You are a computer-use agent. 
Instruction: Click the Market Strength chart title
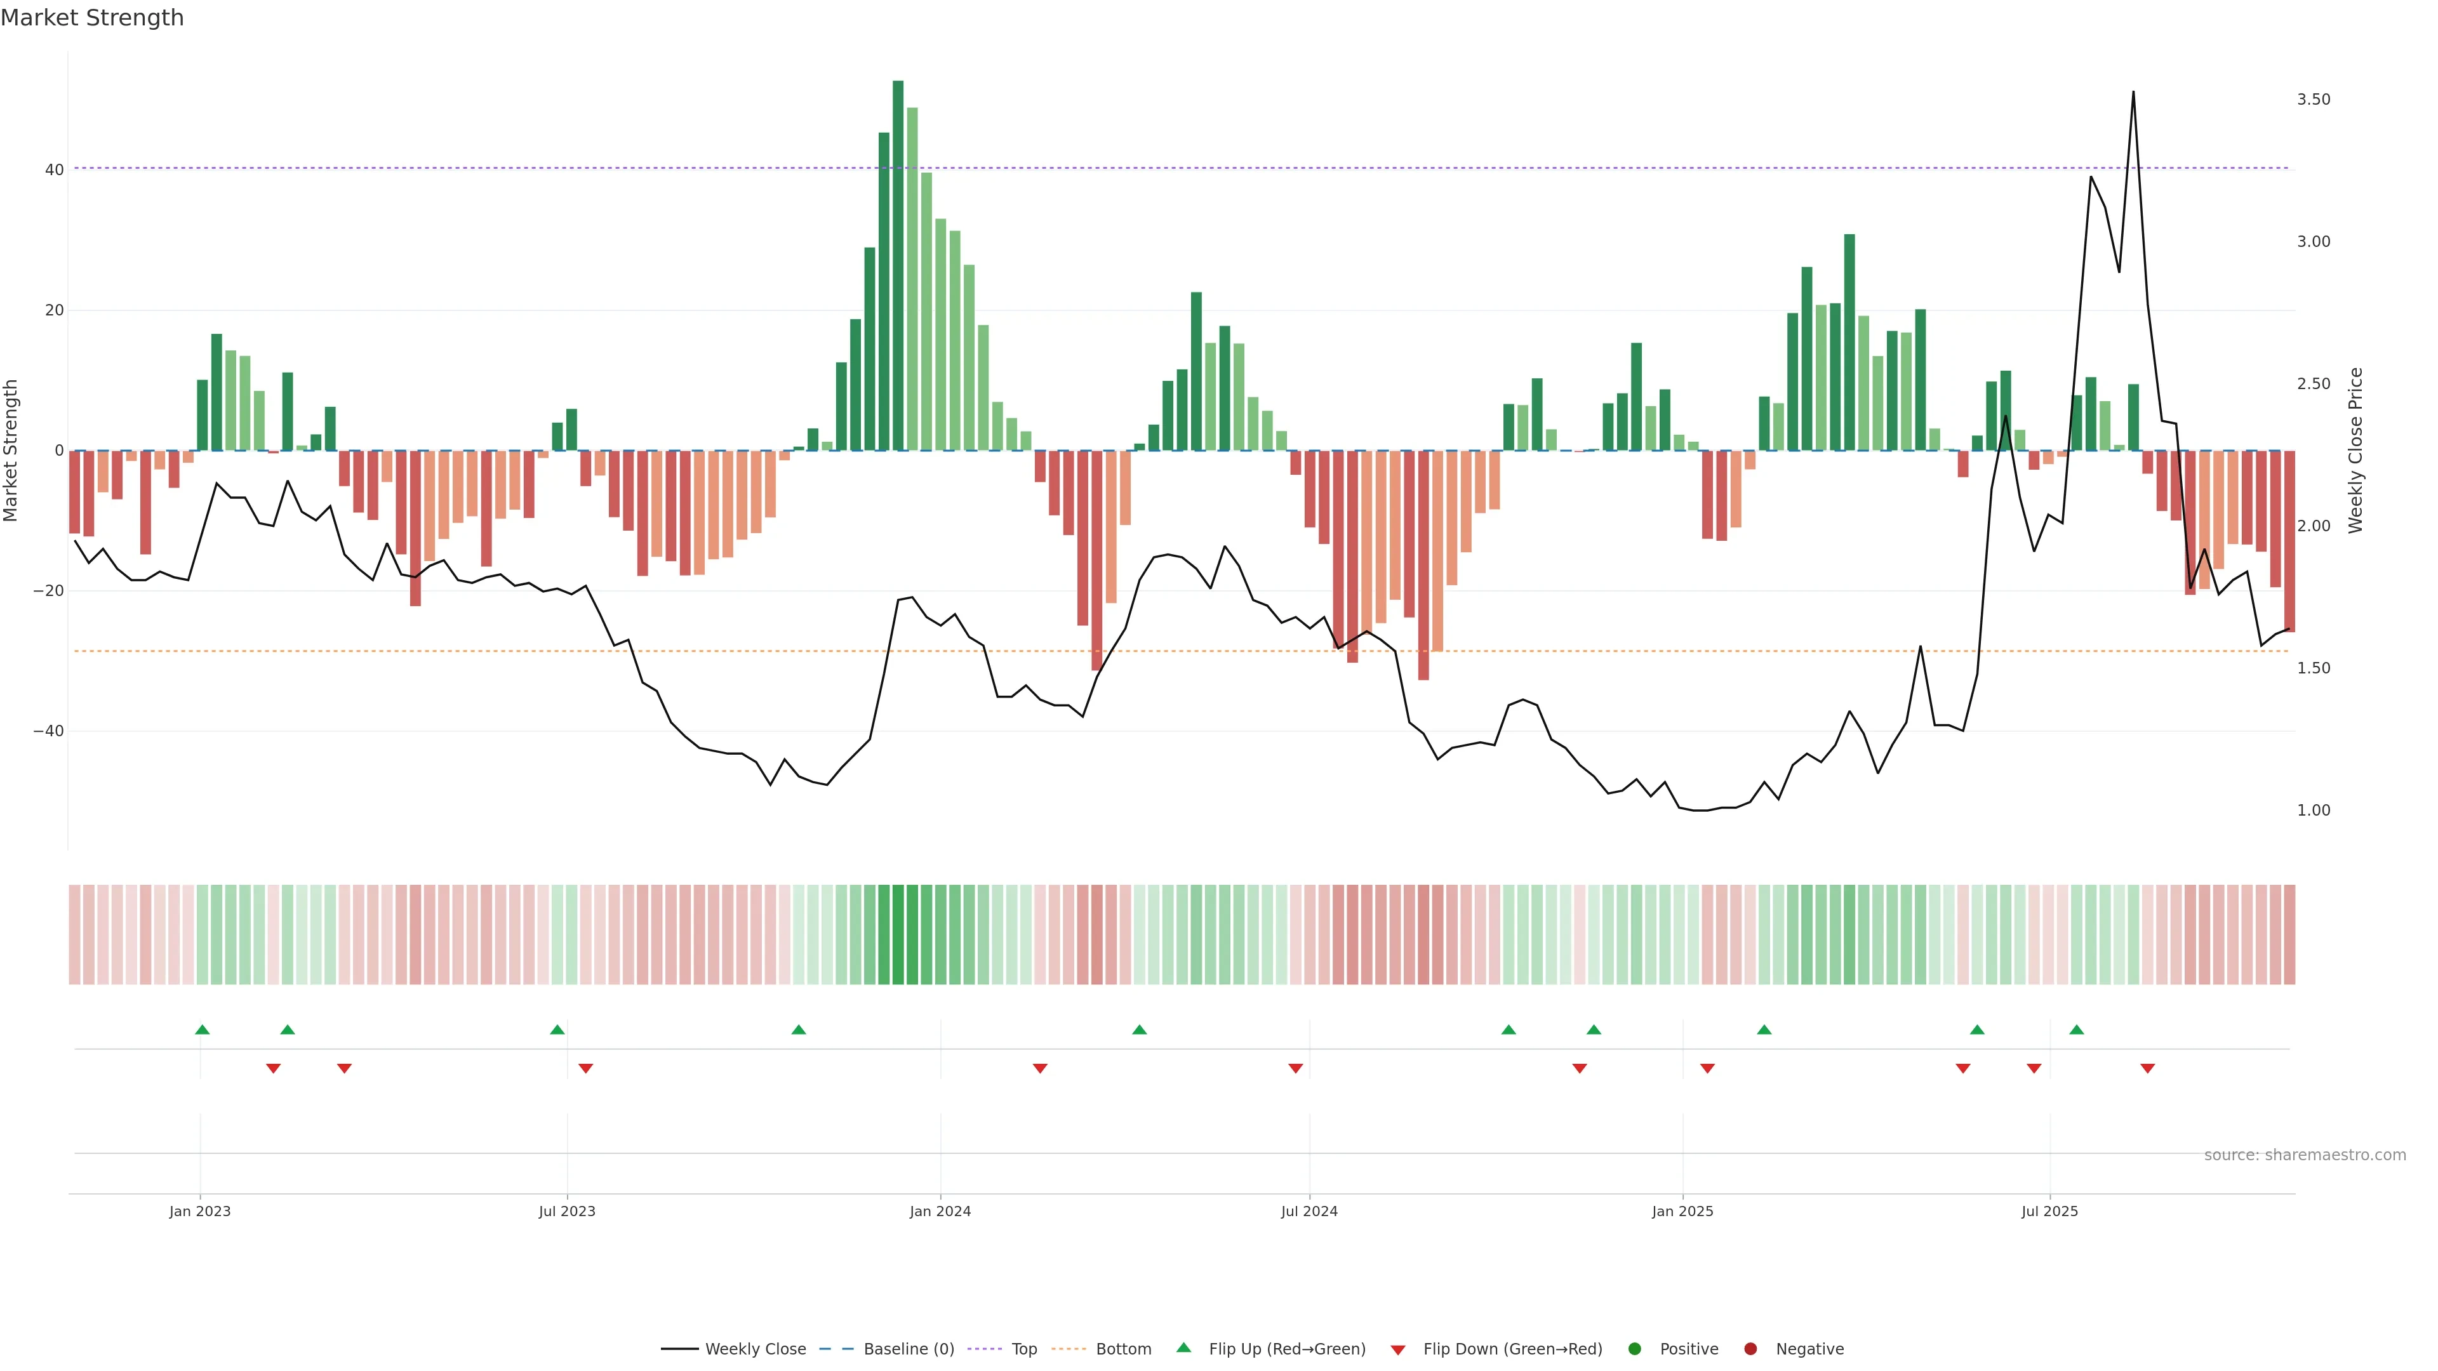click(x=92, y=18)
